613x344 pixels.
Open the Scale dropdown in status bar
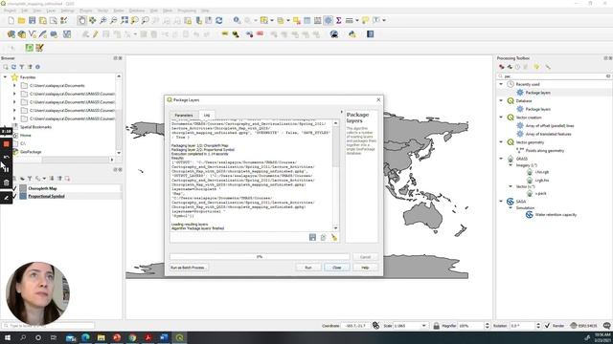tap(423, 325)
